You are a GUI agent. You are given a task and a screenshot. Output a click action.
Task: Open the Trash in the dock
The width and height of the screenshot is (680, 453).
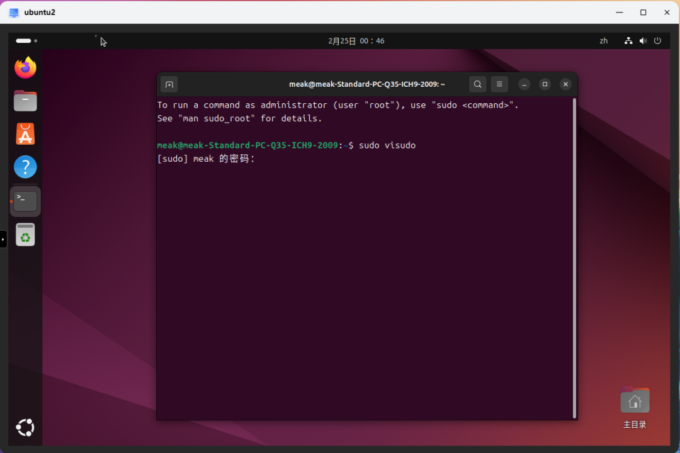click(x=25, y=235)
